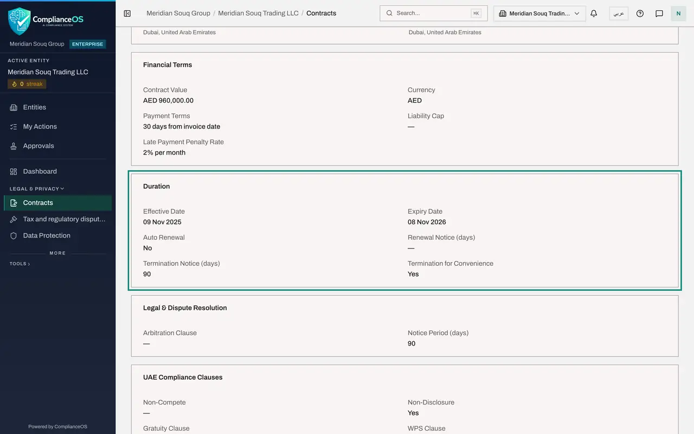
Task: Click the late penalty rate 2% per month
Action: [164, 152]
